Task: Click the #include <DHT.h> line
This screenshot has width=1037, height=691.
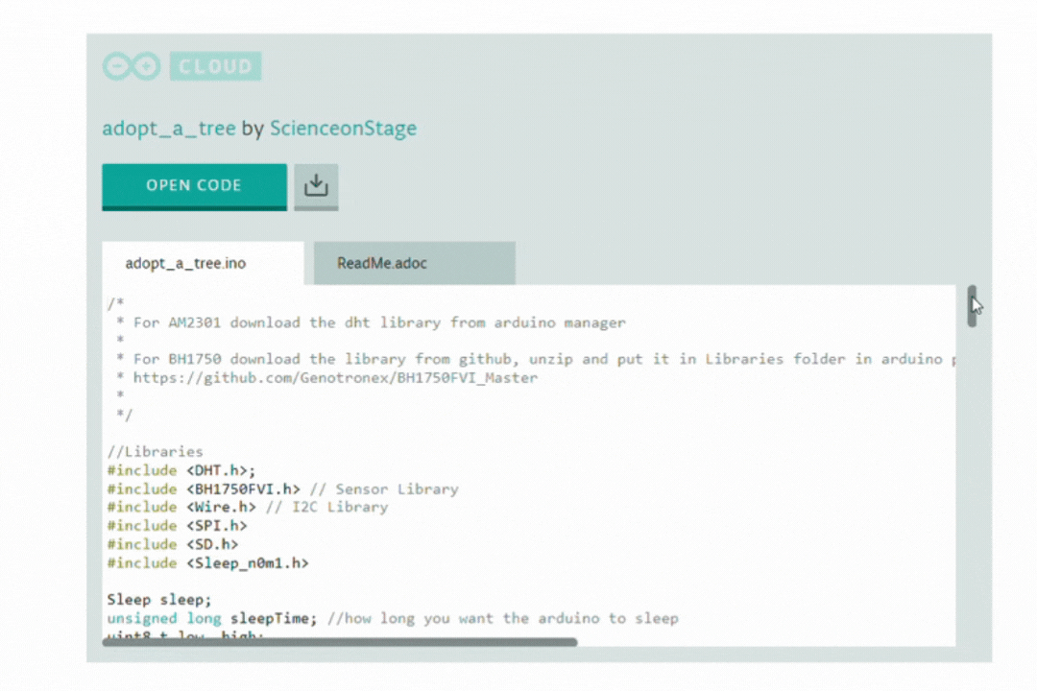Action: (x=173, y=469)
